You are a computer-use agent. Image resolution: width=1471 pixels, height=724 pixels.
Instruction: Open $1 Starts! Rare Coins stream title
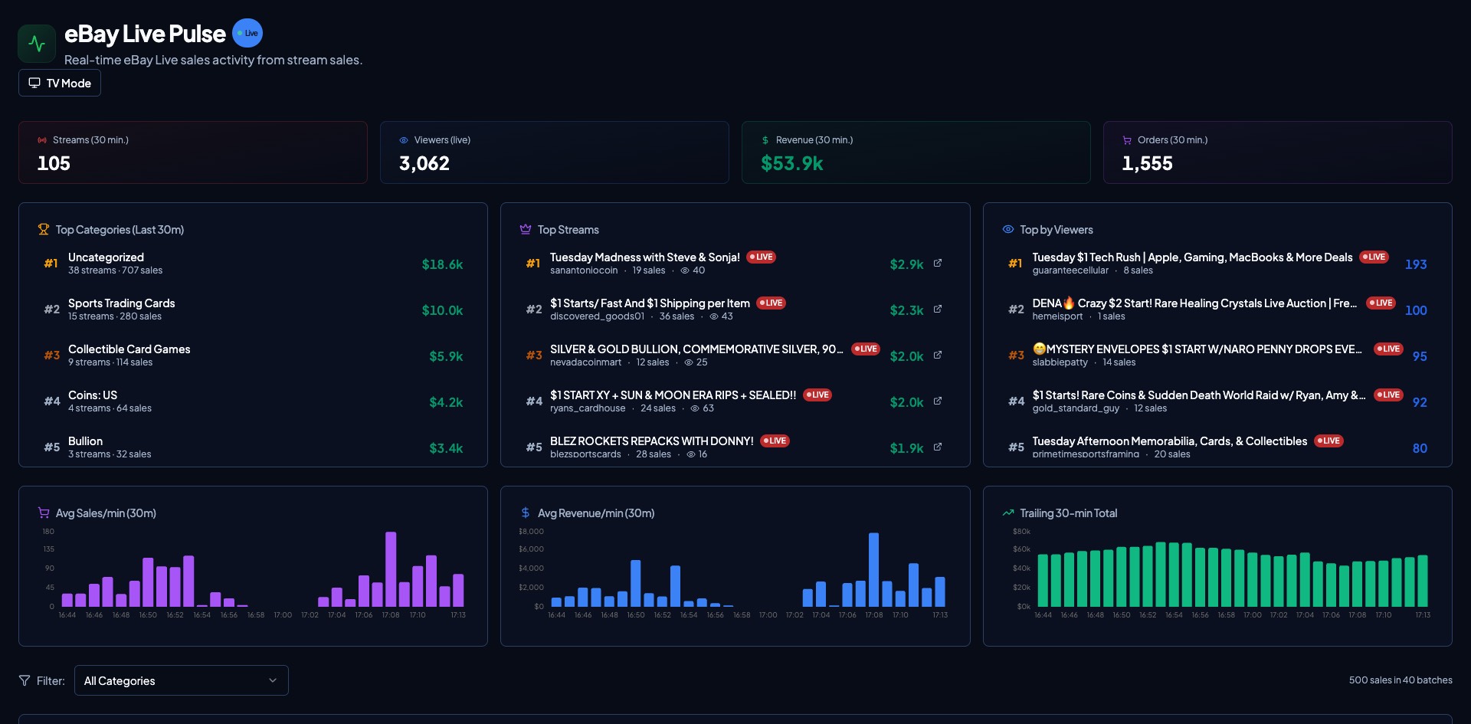click(1199, 395)
